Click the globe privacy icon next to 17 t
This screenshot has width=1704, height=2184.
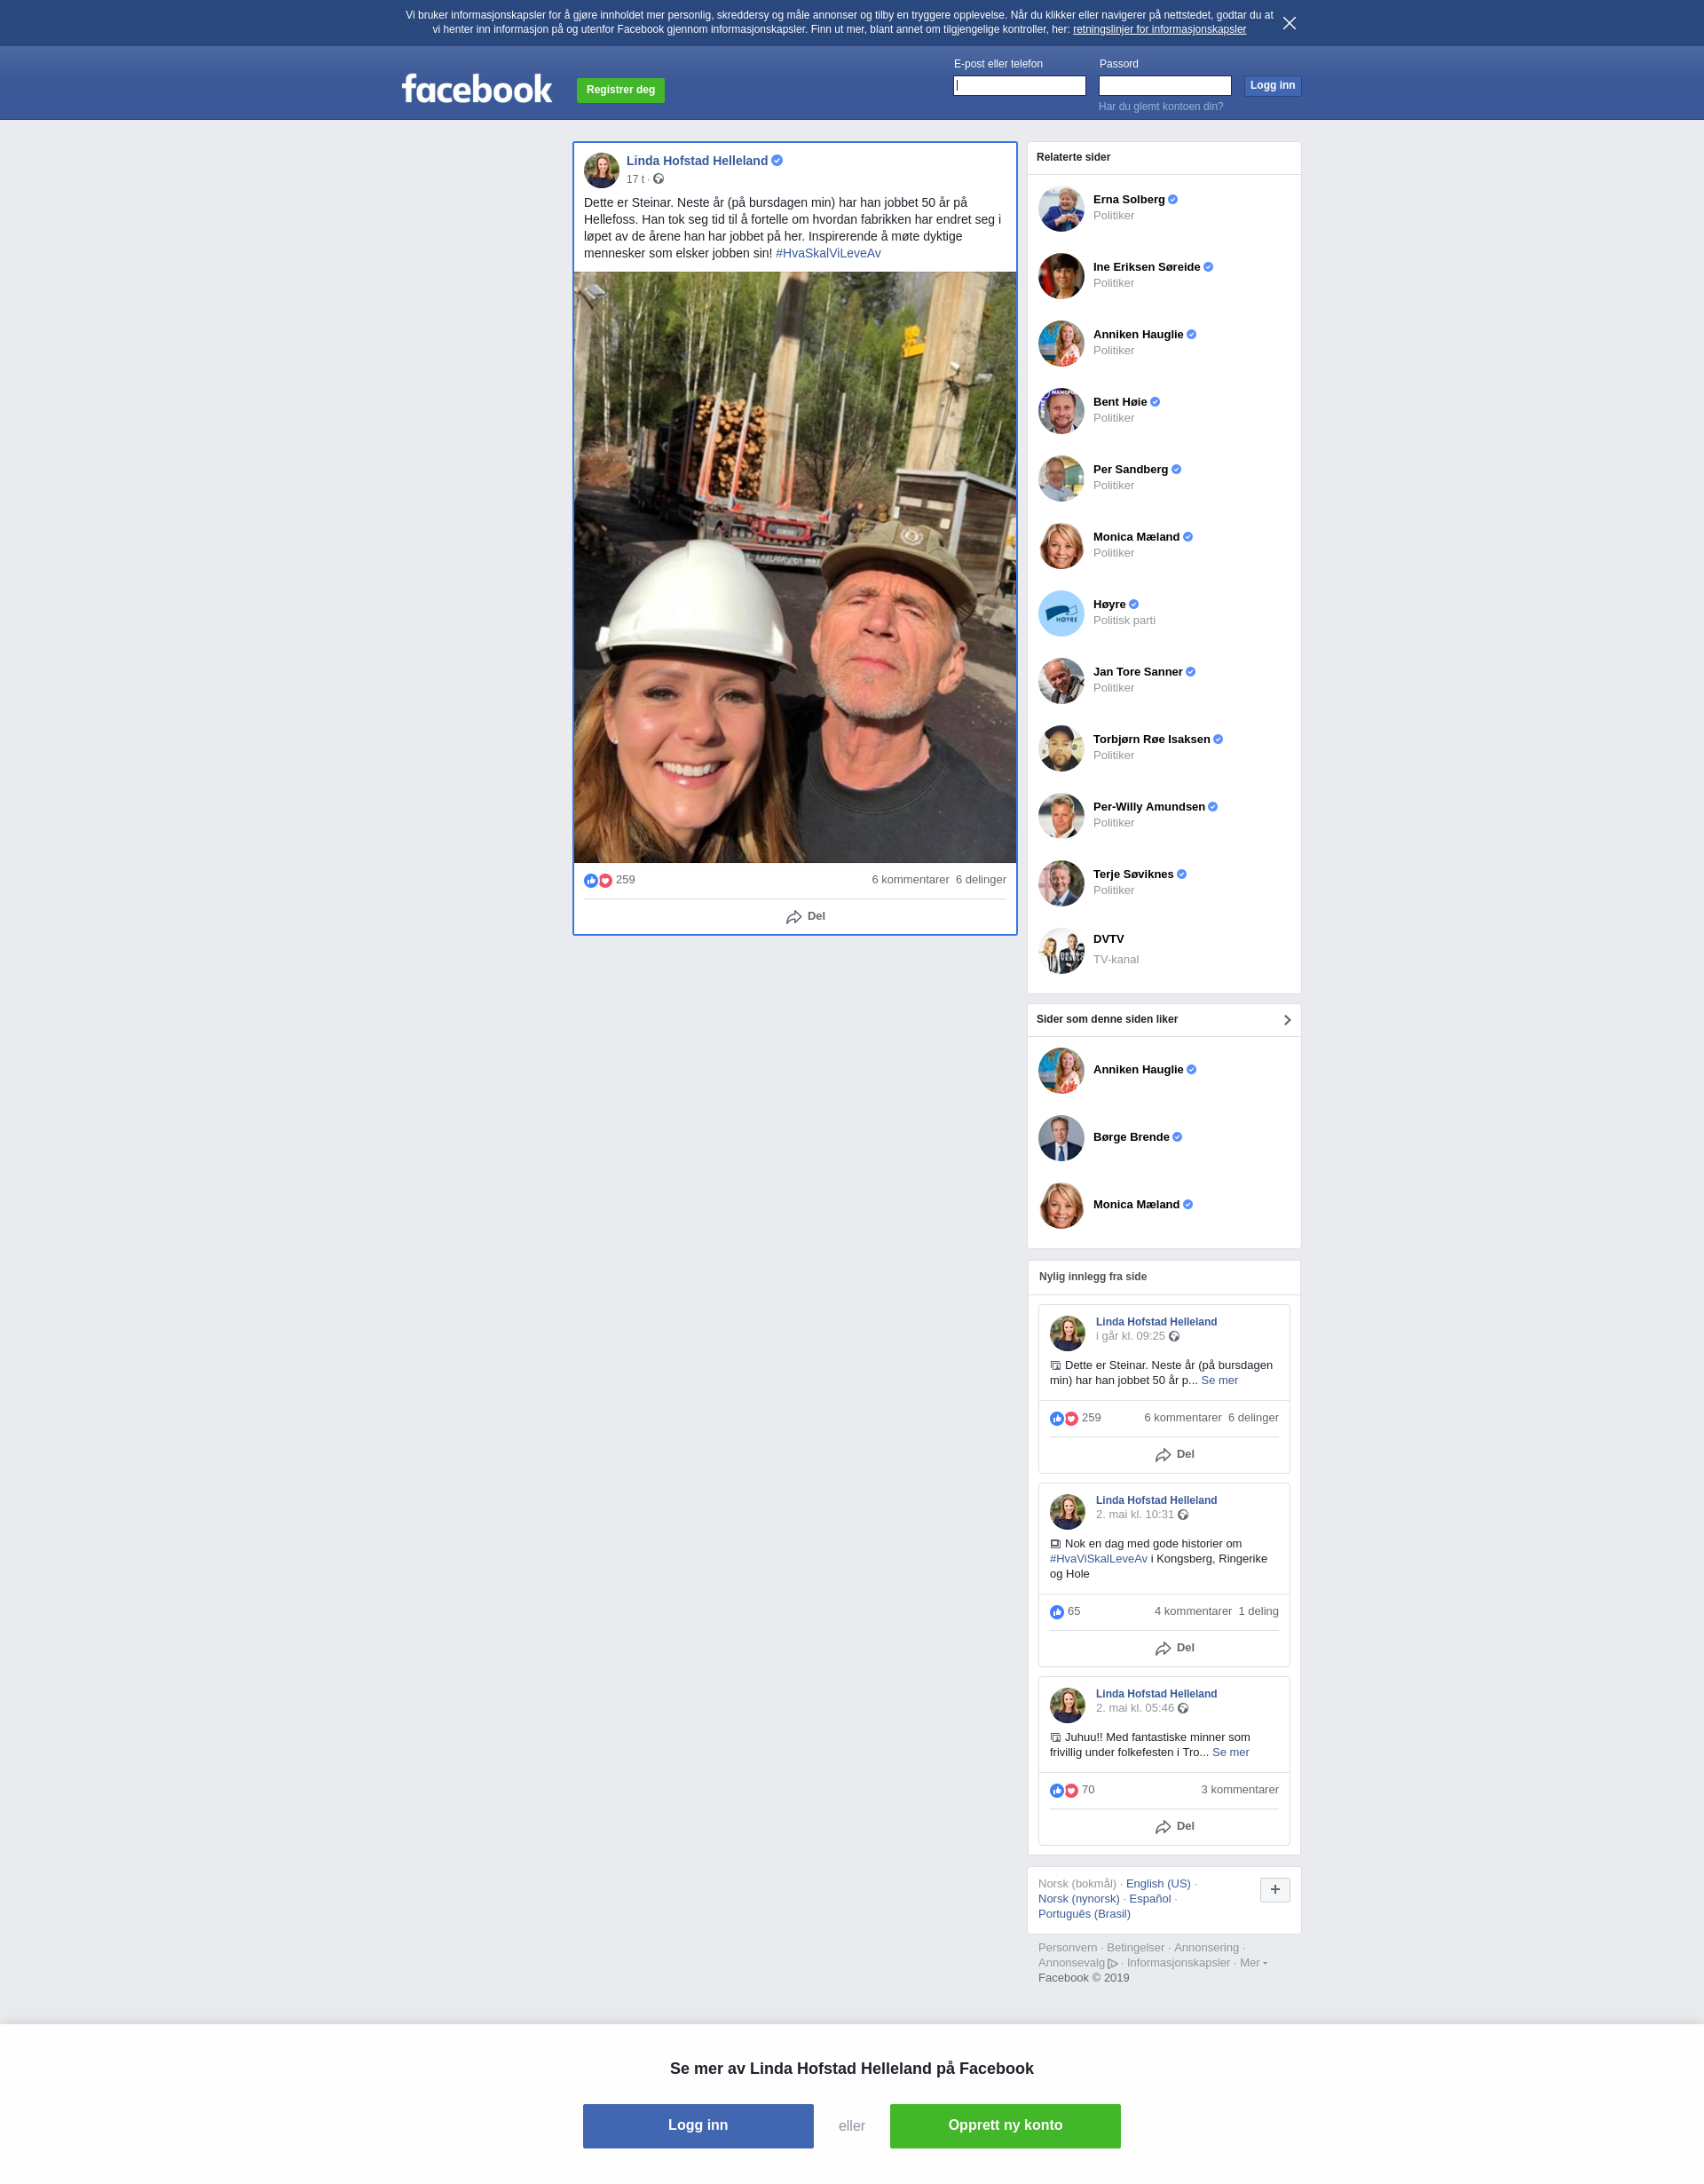pyautogui.click(x=659, y=179)
